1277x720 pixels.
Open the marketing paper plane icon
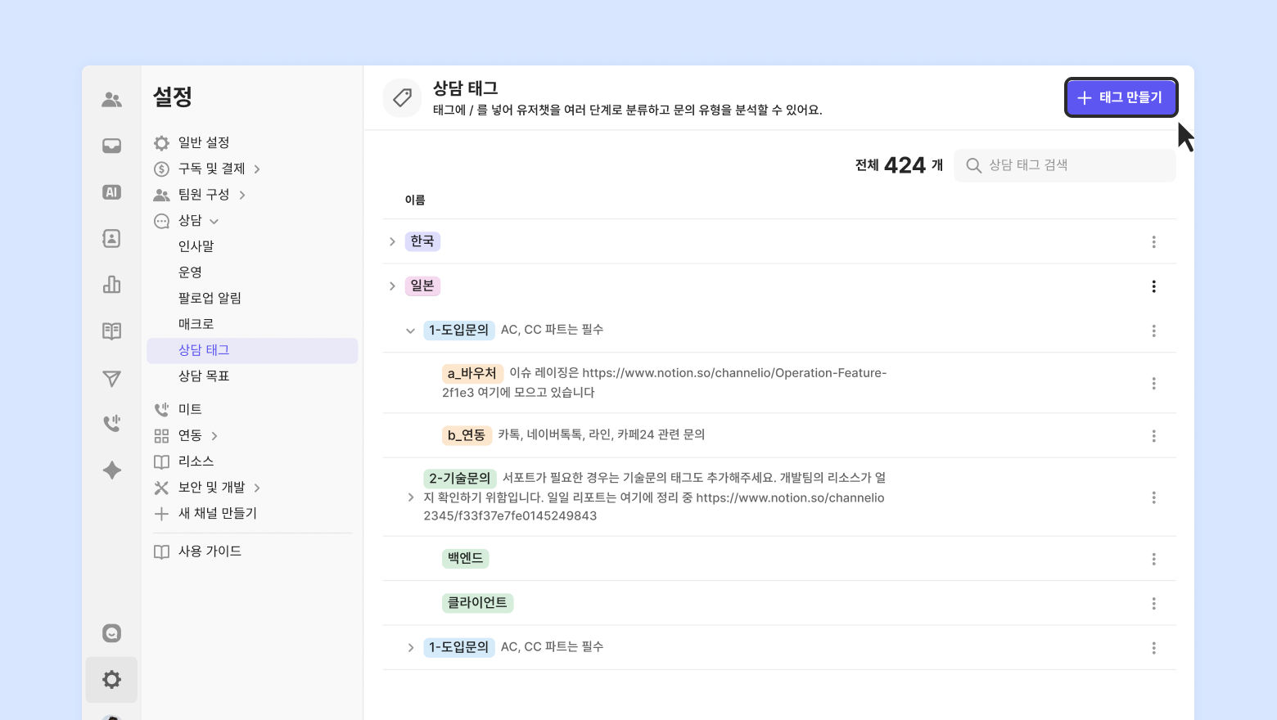pyautogui.click(x=111, y=378)
